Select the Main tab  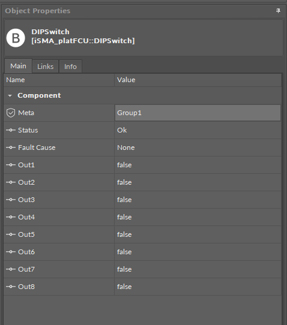click(x=18, y=66)
